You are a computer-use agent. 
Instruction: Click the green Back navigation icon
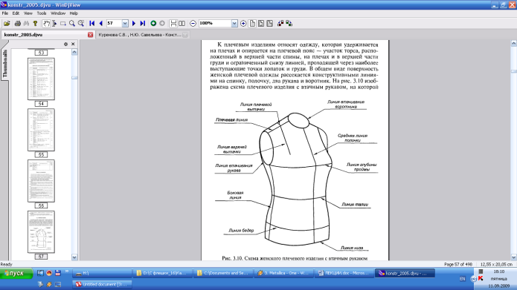(153, 23)
